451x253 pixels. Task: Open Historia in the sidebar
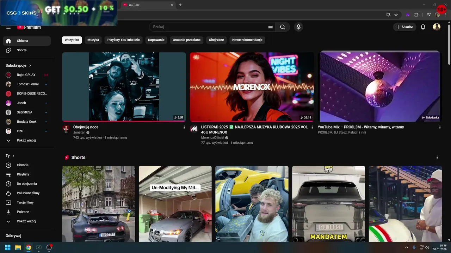coord(27,165)
